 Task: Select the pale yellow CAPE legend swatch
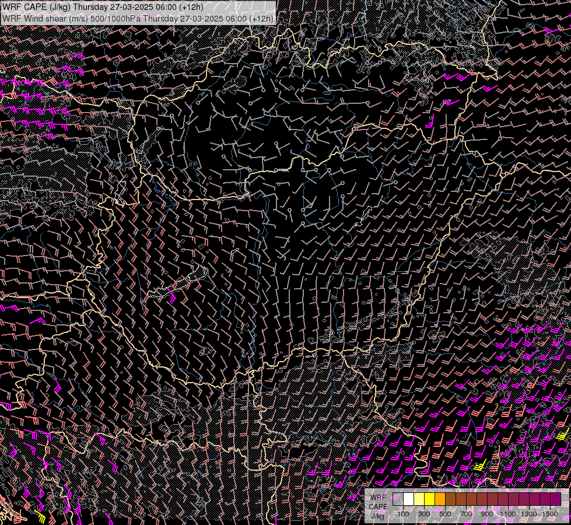coord(419,499)
